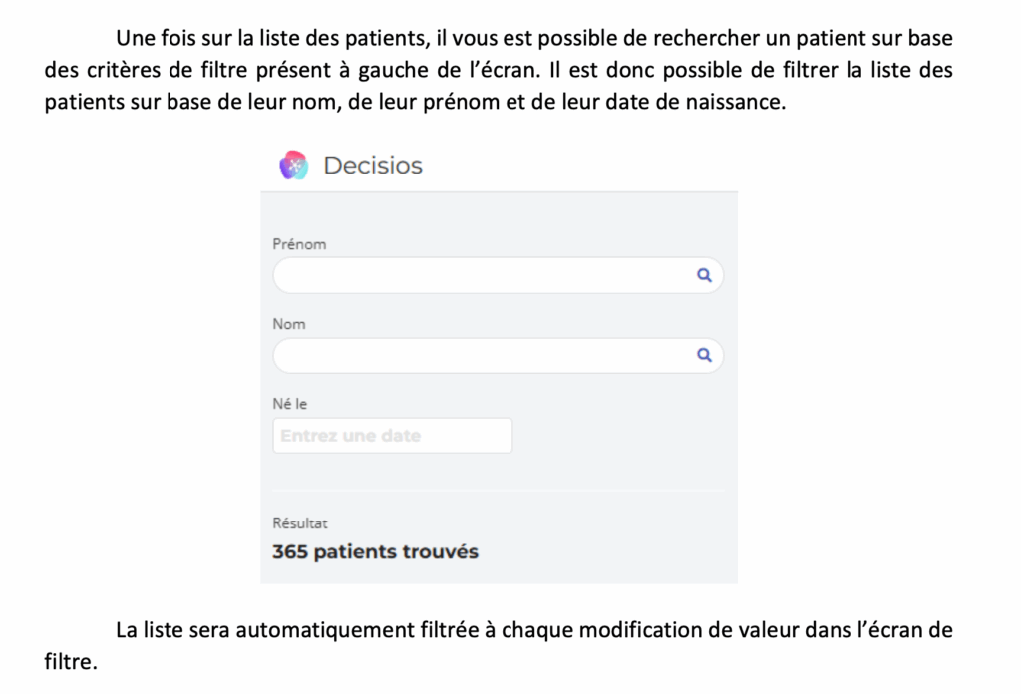Screen dimensions: 1021x694
Task: Click the search icon in Nom field
Action: click(x=704, y=356)
